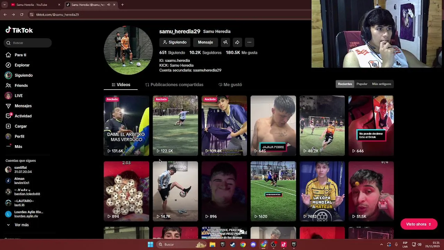
Task: Close the Samu Heredia YouTube tab
Action: pos(59,5)
